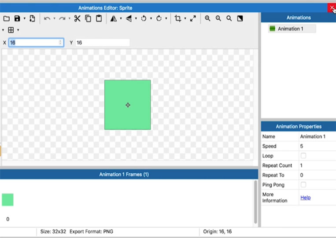Open the Mirror dropdown arrow
Viewport: 336px width, 238px height.
coord(121,18)
